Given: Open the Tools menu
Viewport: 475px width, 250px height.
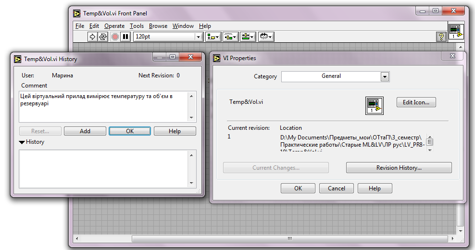Looking at the screenshot, I should (137, 26).
